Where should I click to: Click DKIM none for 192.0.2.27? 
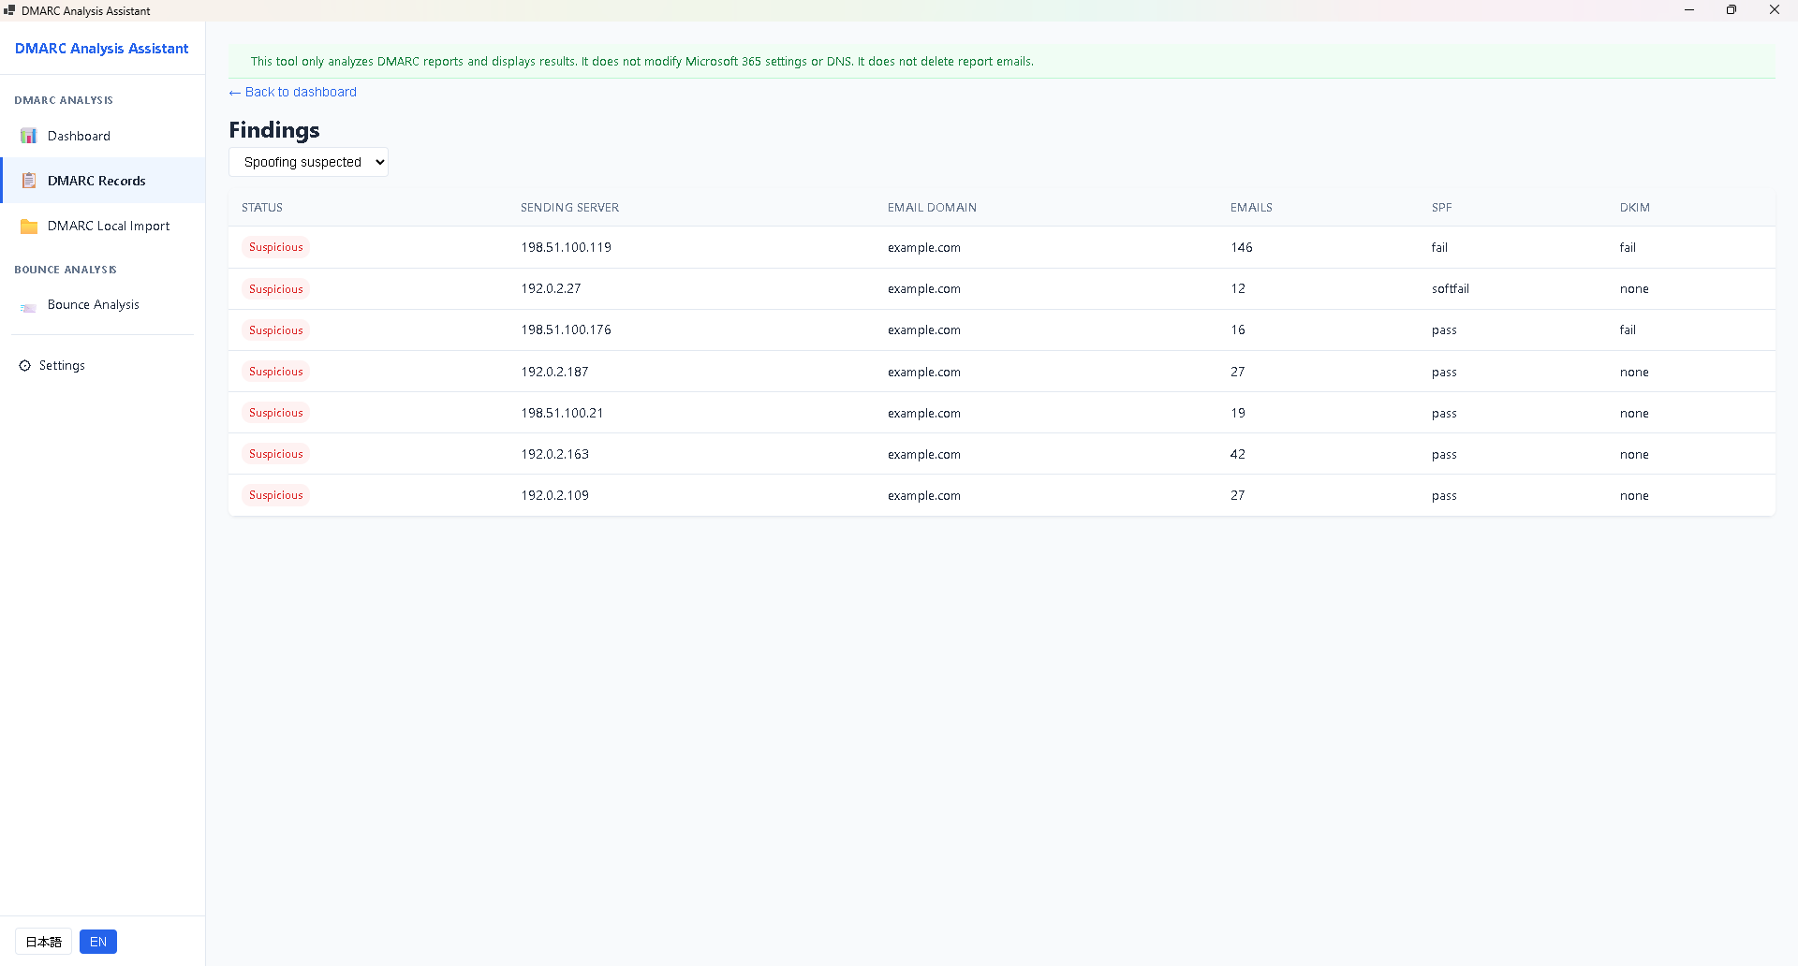1634,288
